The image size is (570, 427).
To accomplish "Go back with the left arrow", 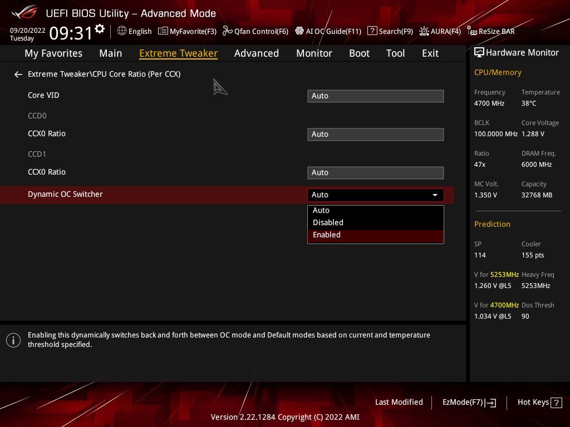I will pyautogui.click(x=18, y=75).
